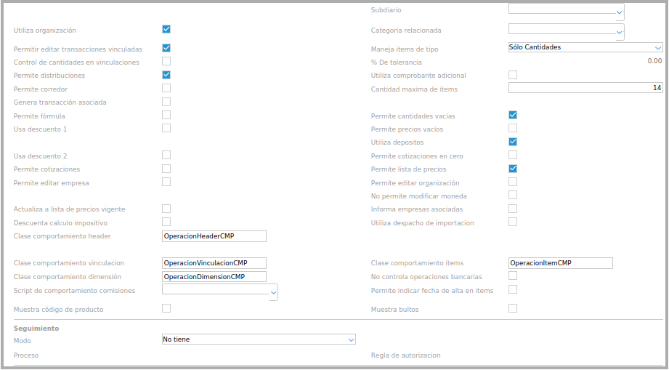Screen dimensions: 669x370
Task: Enable Genera transacción asociada
Action: [x=166, y=102]
